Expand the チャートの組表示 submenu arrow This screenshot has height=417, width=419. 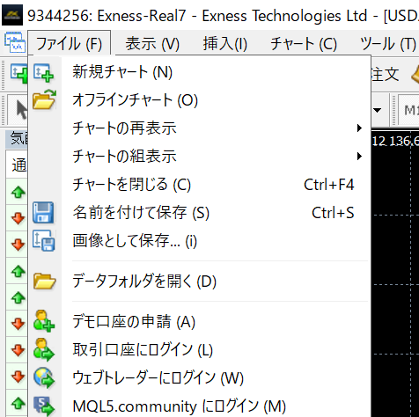tap(359, 156)
